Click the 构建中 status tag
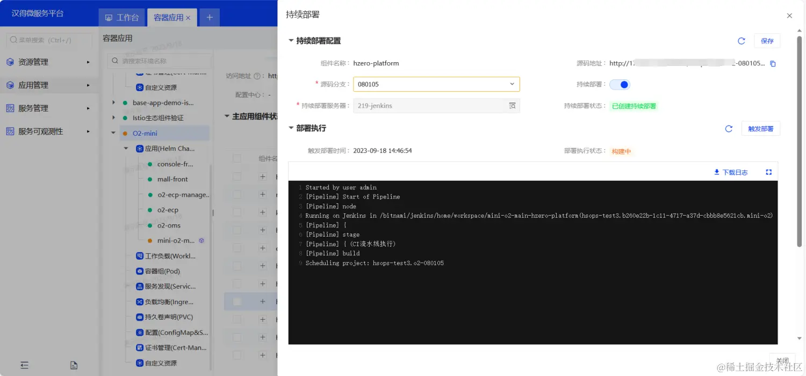Screen dimensions: 806x376 (621, 151)
